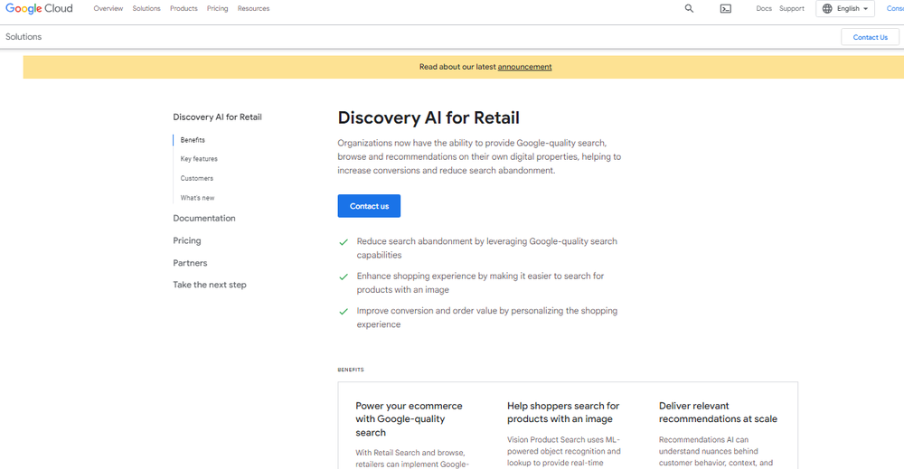This screenshot has height=469, width=904.
Task: Select Discovery AI for Retail sidebar heading
Action: pos(217,117)
